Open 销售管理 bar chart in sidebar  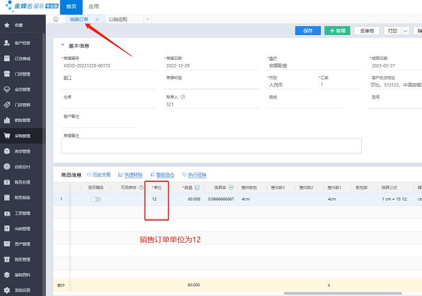[7, 120]
